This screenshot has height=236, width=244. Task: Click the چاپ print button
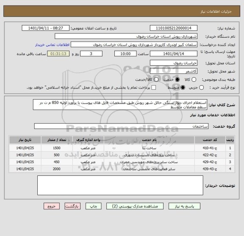[93, 206]
